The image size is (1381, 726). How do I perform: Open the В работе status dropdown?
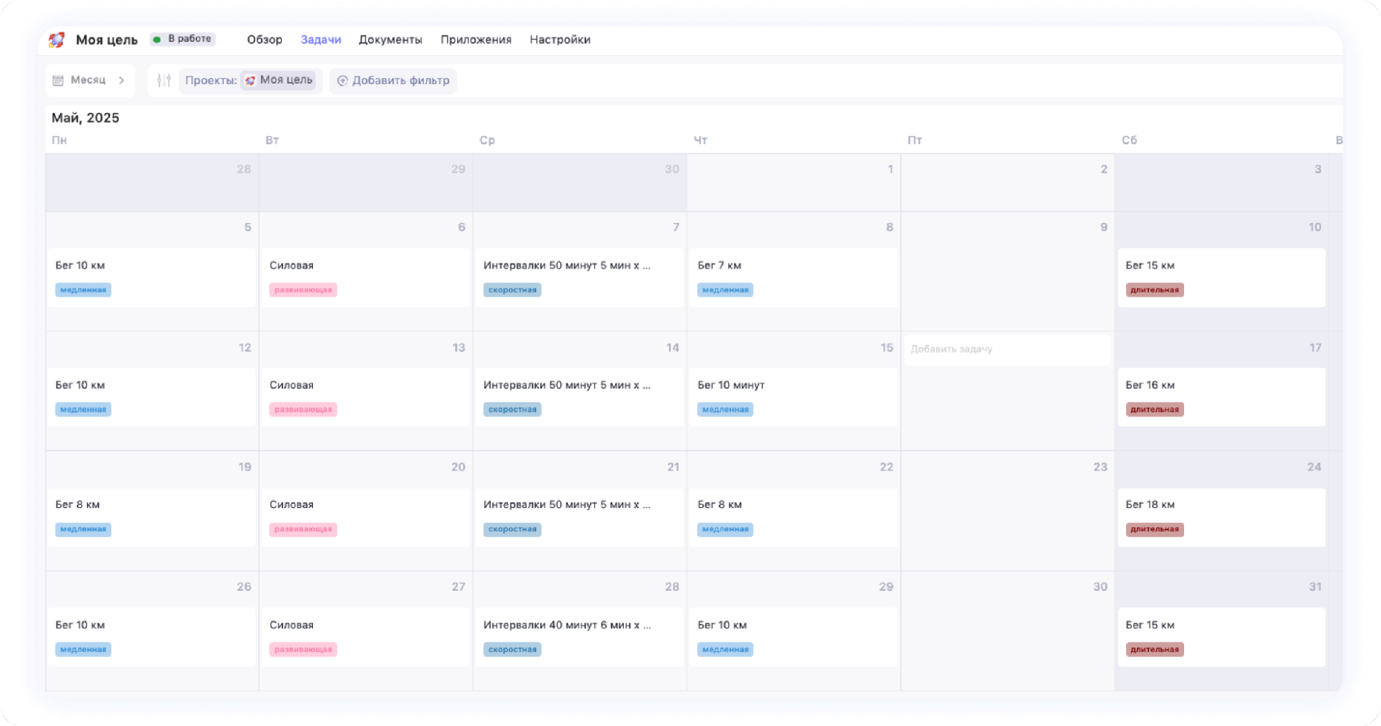pyautogui.click(x=184, y=39)
